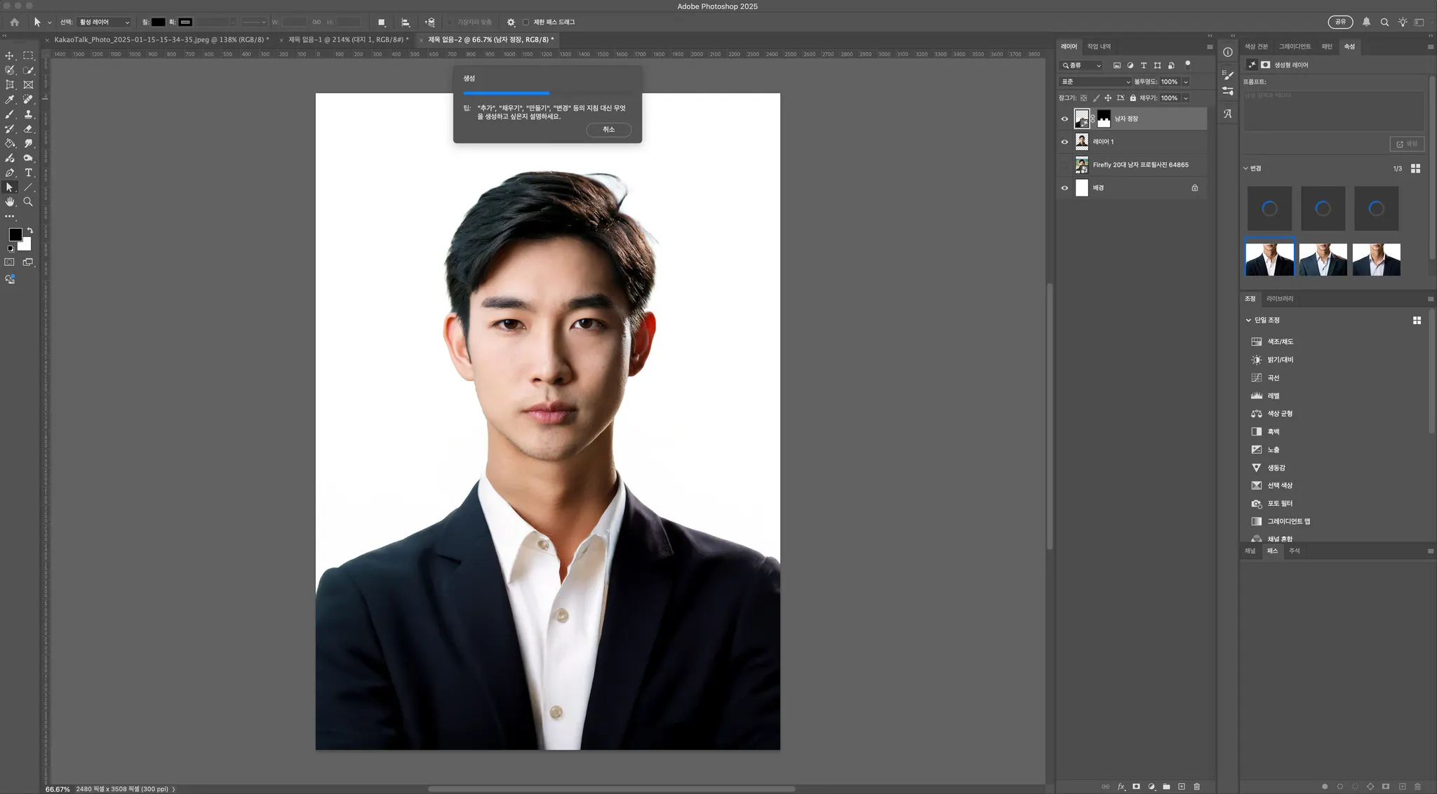Toggle visibility of 배경 layer

[x=1064, y=188]
